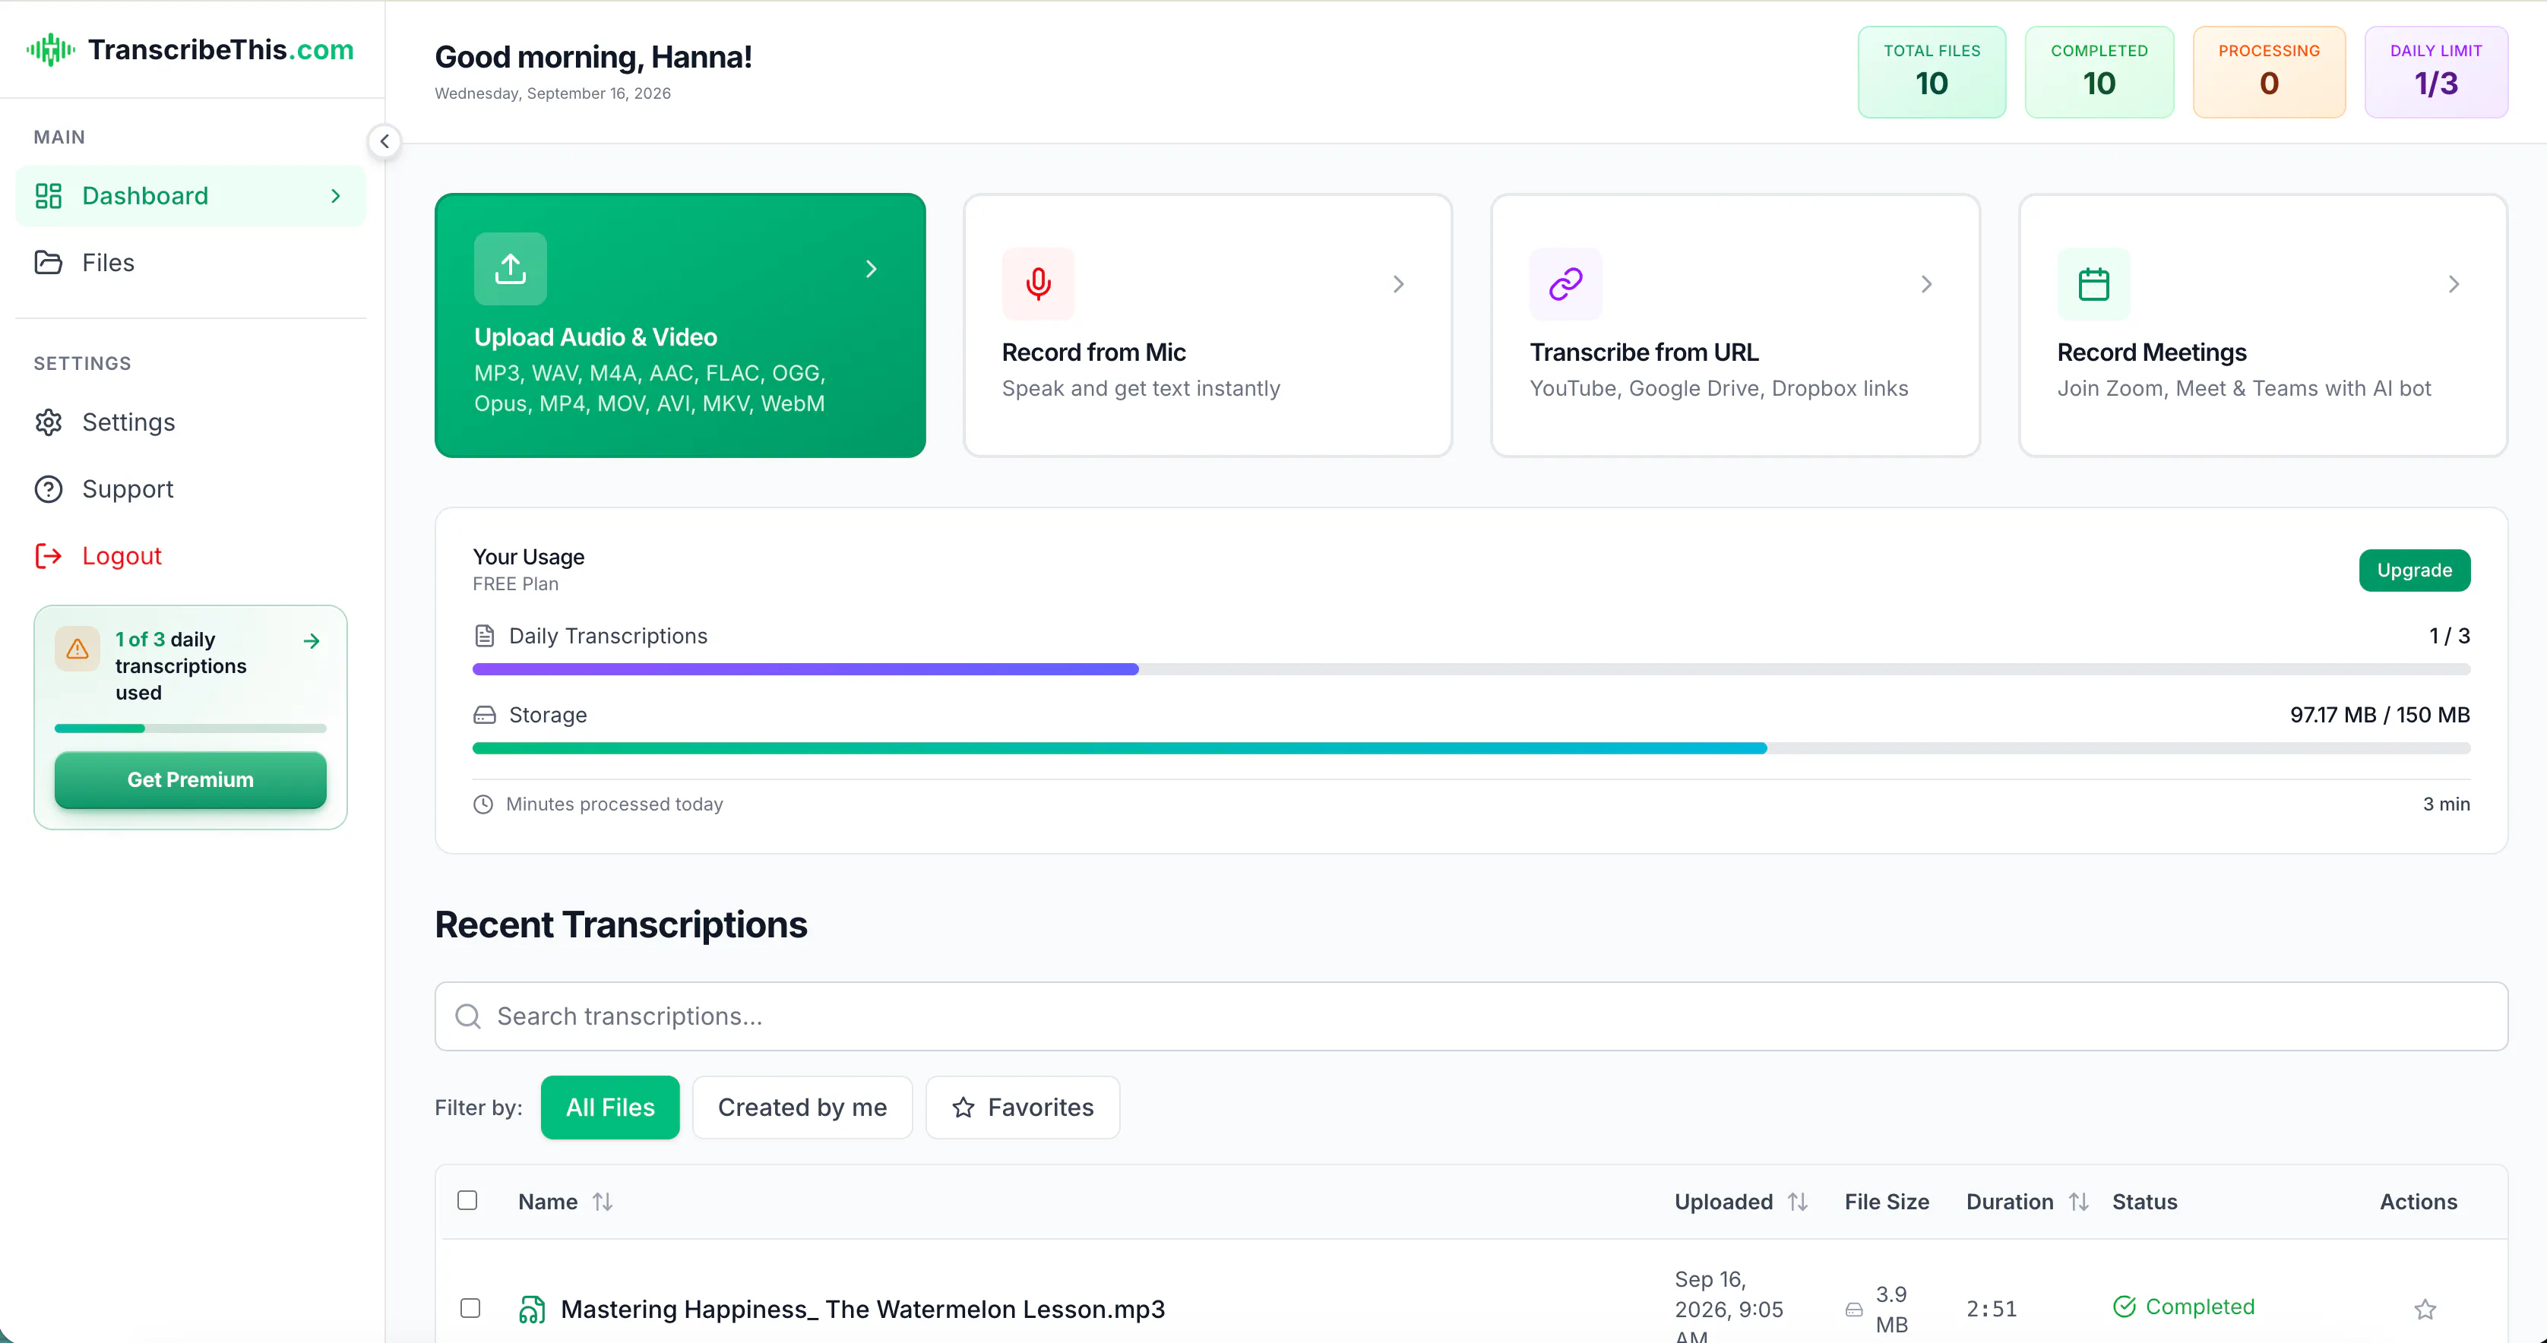Image resolution: width=2547 pixels, height=1343 pixels.
Task: Click the Status column header
Action: point(2144,1202)
